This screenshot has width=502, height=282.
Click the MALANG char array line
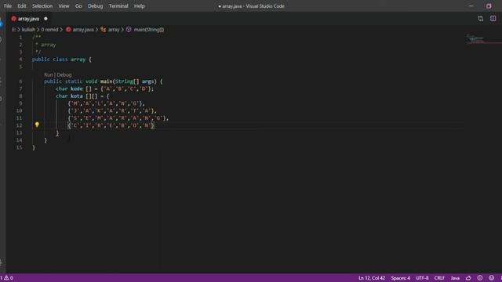coord(106,103)
